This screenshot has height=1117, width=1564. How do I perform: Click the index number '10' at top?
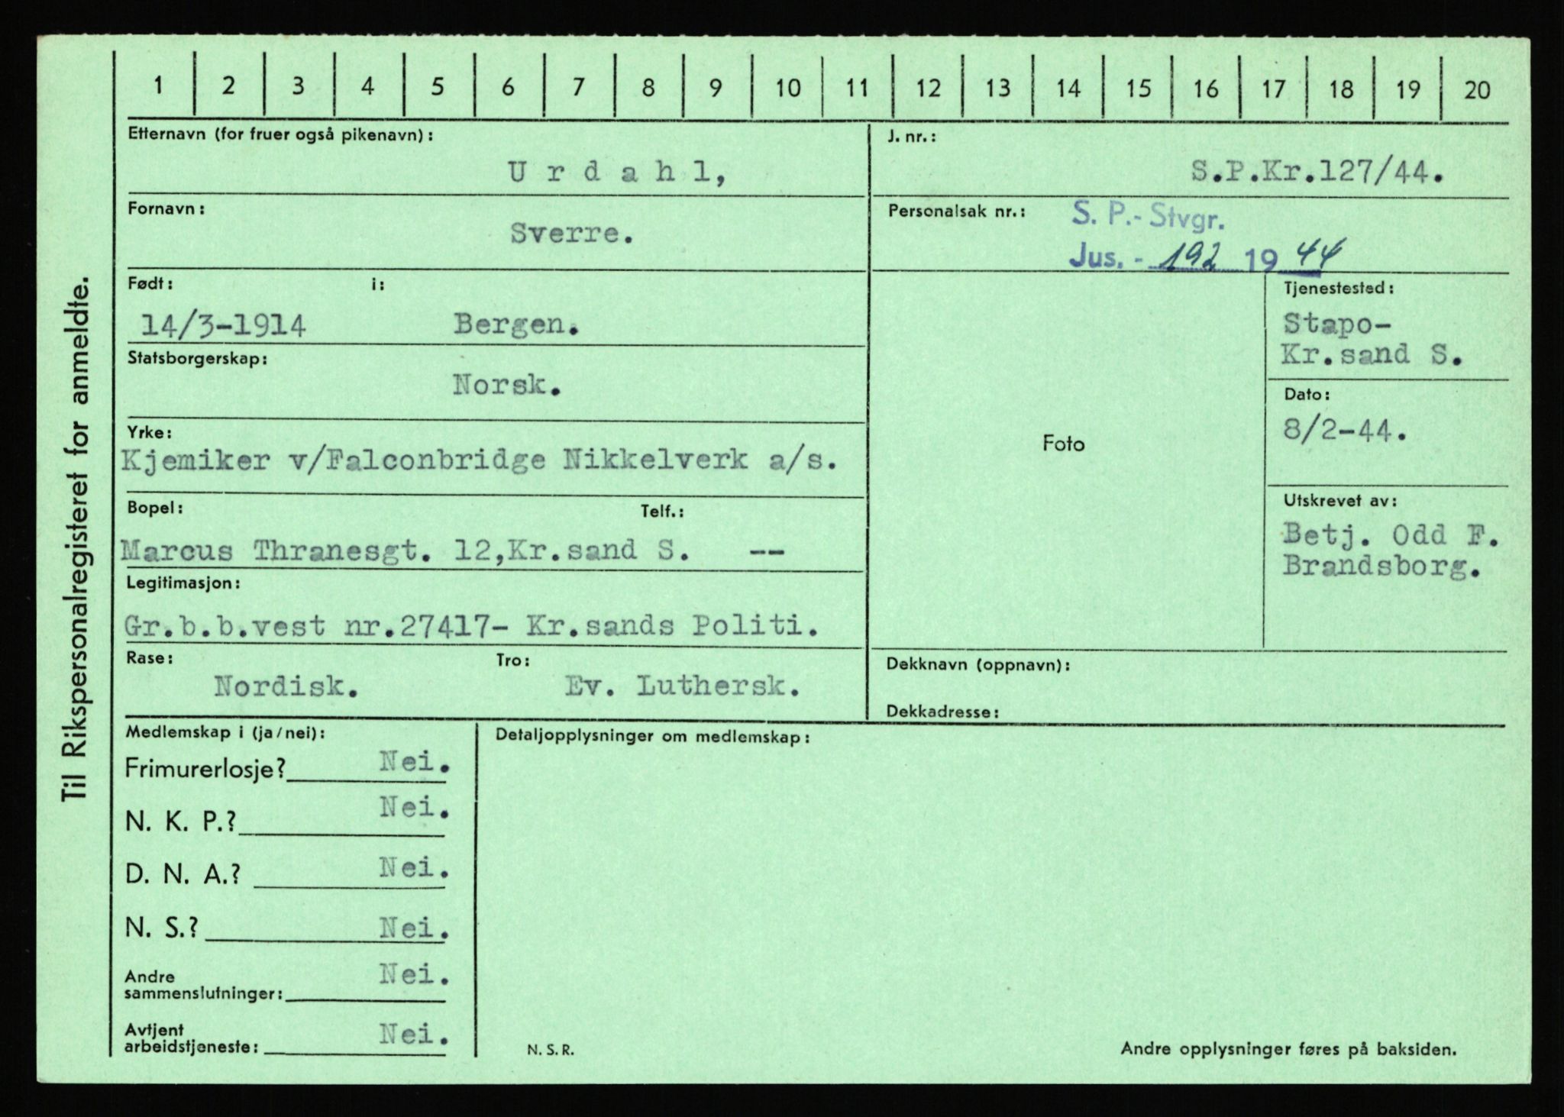787,88
